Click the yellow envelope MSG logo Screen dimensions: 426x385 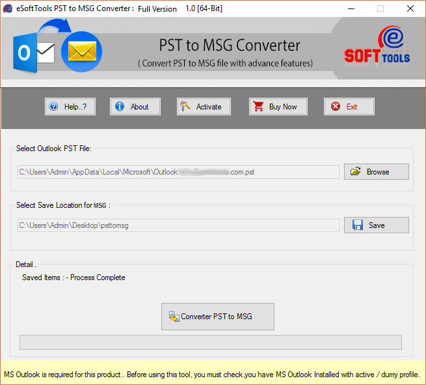tap(82, 51)
